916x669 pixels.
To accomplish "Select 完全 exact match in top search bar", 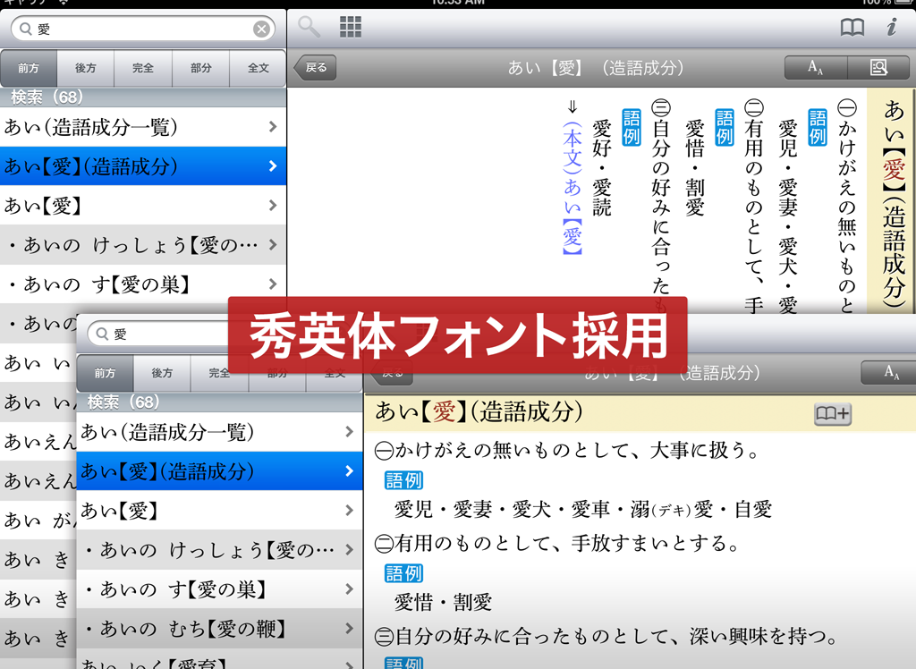I will pos(143,68).
